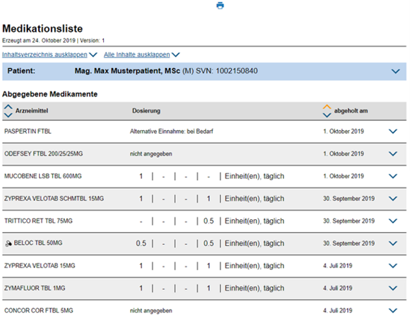Expand the BELOC TBL 50MG row chevron
This screenshot has width=410, height=319.
[x=393, y=243]
